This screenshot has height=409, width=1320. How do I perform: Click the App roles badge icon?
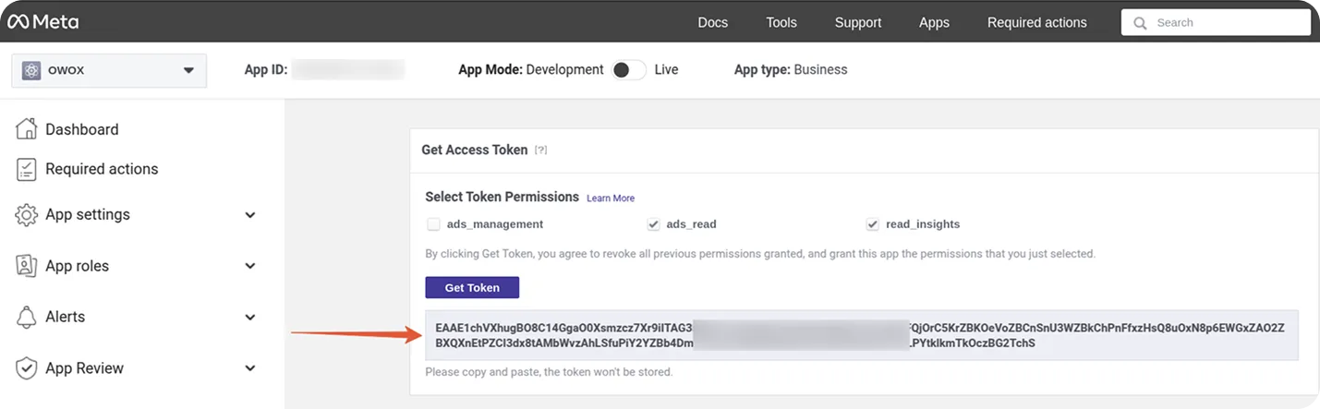[27, 266]
